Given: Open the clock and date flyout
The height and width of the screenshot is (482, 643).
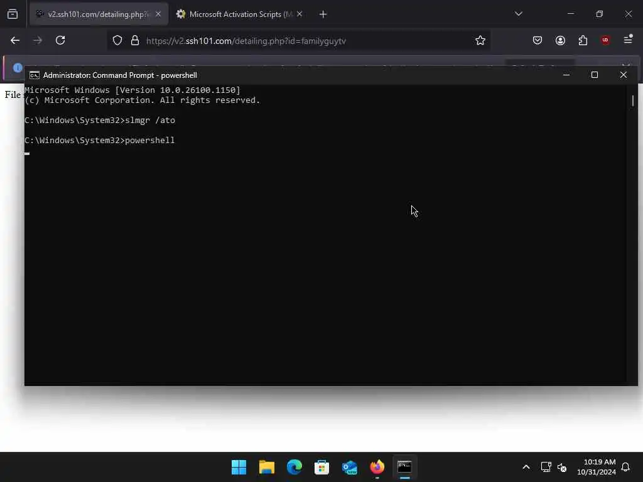Looking at the screenshot, I should tap(597, 467).
